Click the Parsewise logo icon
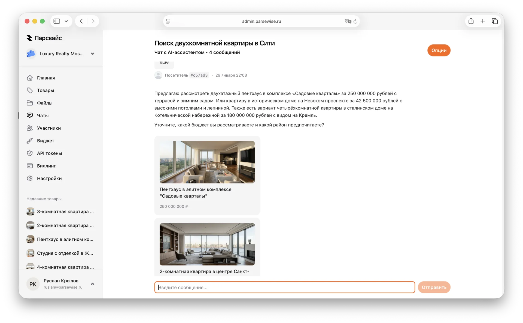This screenshot has height=323, width=523. click(x=29, y=38)
